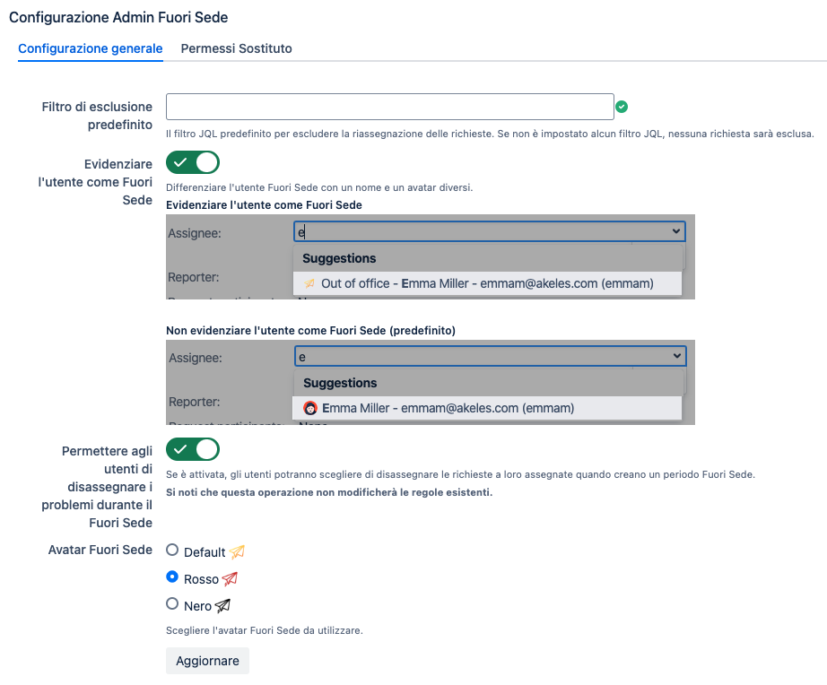This screenshot has height=685, width=827.
Task: Open the upper Assignee dropdown arrow
Action: point(675,231)
